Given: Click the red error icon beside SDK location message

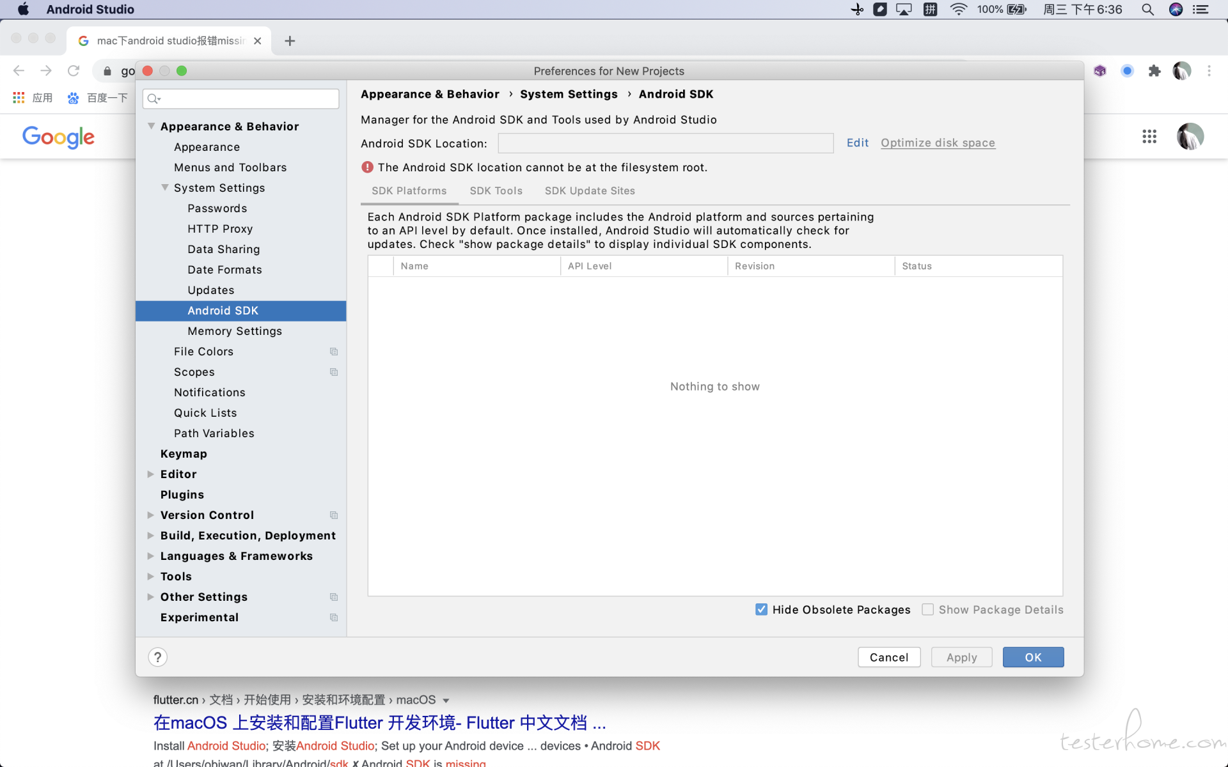Looking at the screenshot, I should click(x=367, y=167).
